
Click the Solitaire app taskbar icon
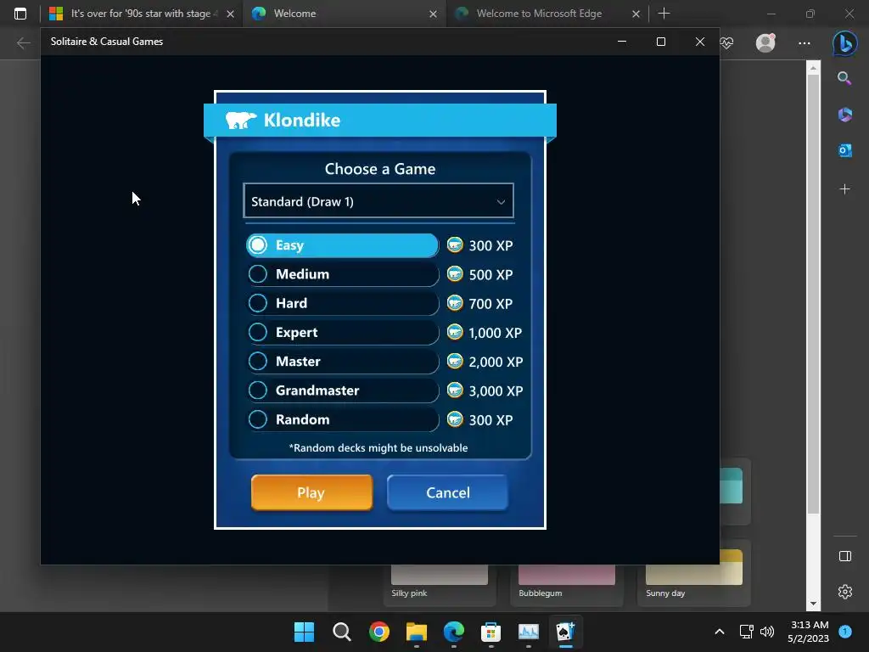pyautogui.click(x=565, y=632)
